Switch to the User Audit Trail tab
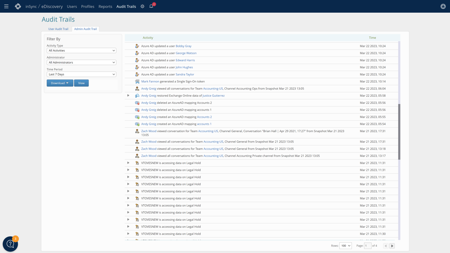This screenshot has width=450, height=253. pyautogui.click(x=58, y=29)
